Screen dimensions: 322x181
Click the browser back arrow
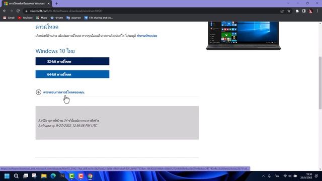[x=5, y=11]
